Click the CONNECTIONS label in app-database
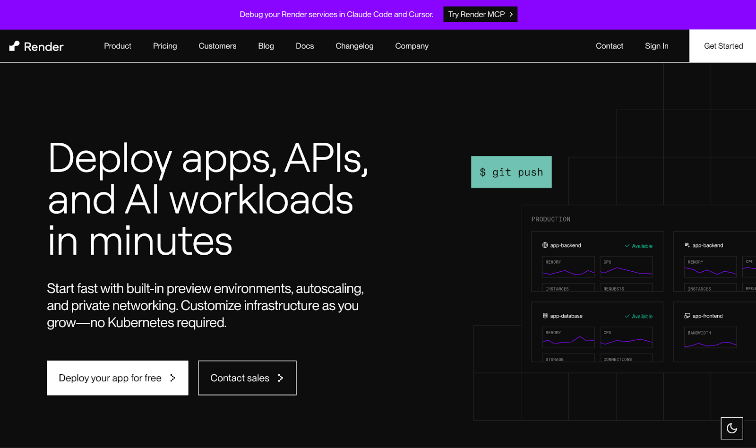This screenshot has width=756, height=448. 618,360
